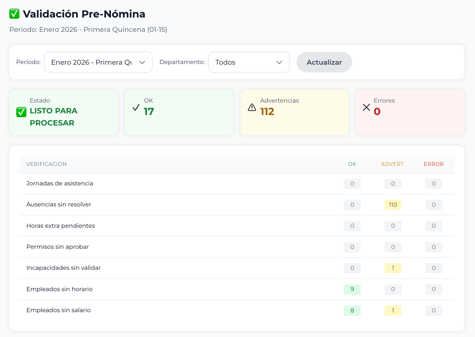Click the green 9 badge for Empleados sin horario
The height and width of the screenshot is (337, 475).
pyautogui.click(x=352, y=289)
